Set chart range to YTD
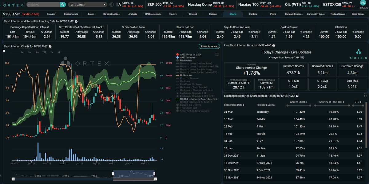 point(44,52)
